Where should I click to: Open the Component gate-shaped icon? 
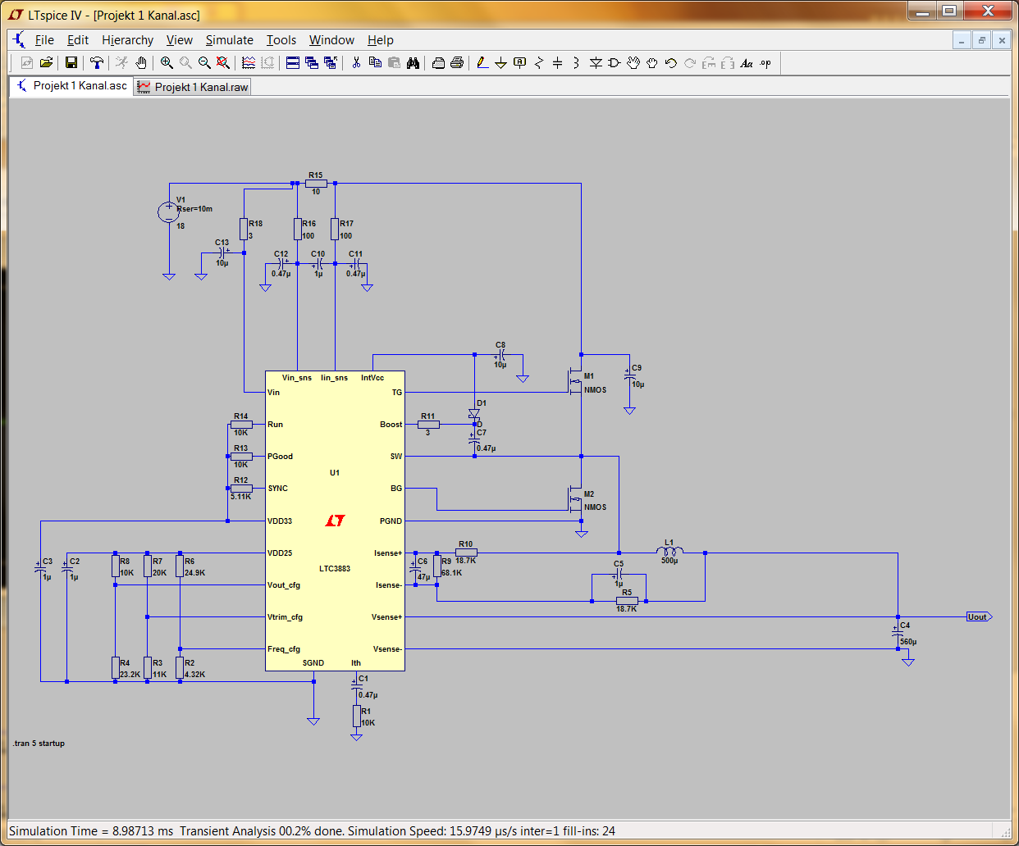tap(615, 63)
